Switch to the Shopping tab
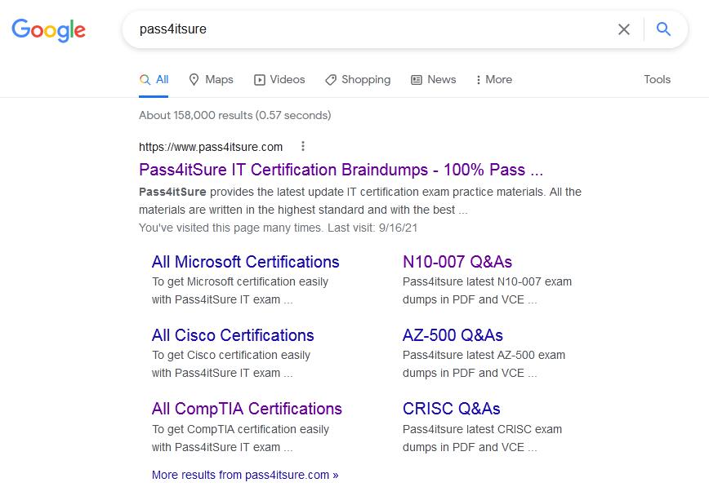 [358, 80]
